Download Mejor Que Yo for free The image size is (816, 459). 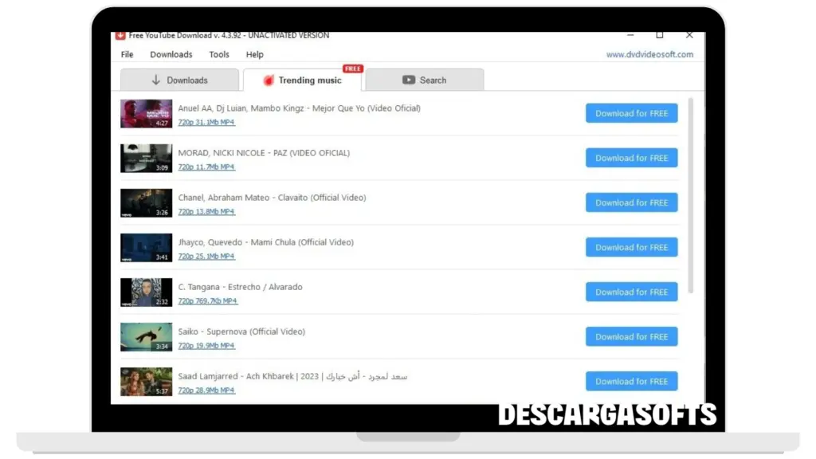click(x=631, y=113)
